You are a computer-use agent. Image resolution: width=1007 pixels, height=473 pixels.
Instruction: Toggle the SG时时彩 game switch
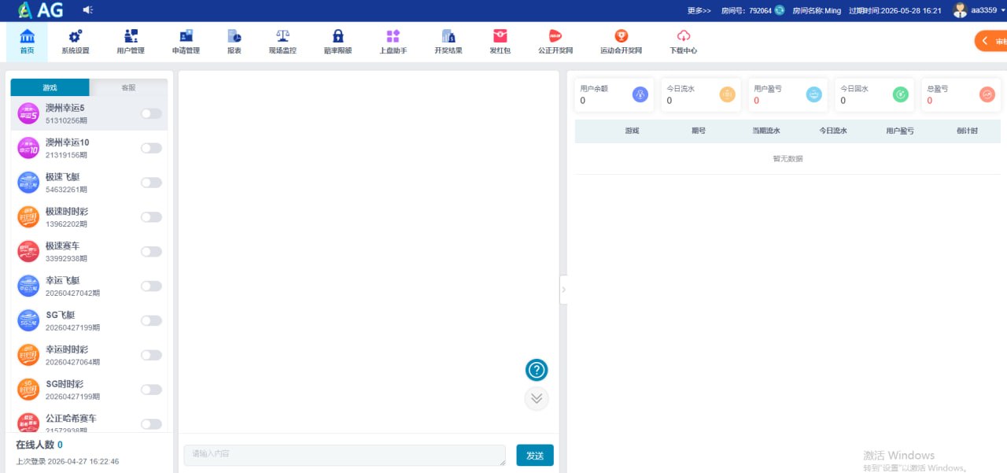click(x=151, y=390)
